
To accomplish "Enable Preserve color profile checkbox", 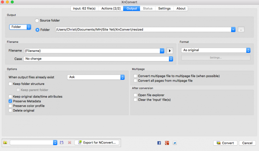I will point(10,106).
